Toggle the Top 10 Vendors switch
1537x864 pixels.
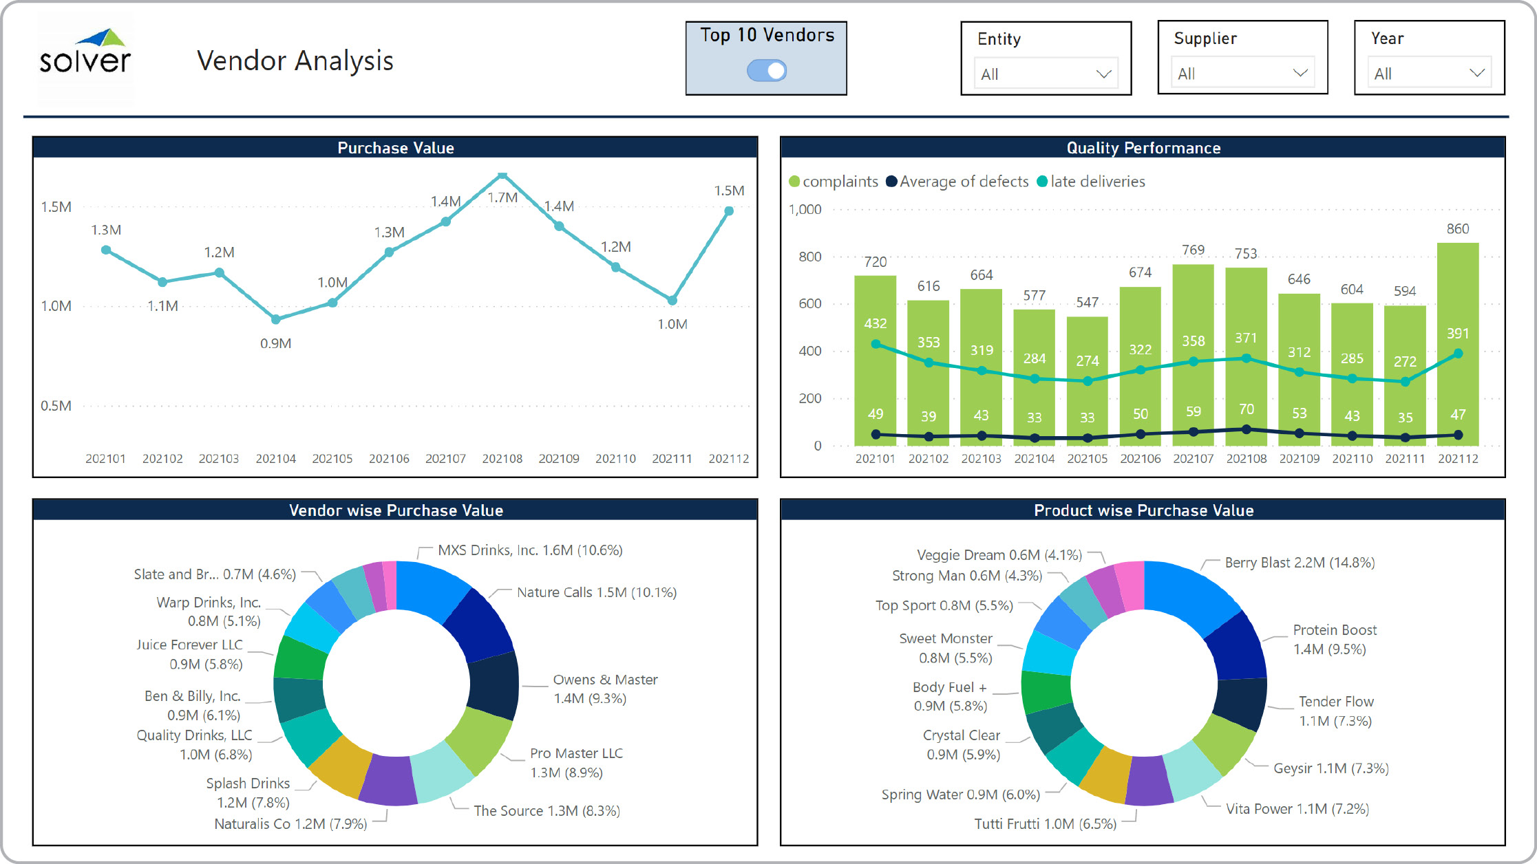[x=766, y=70]
